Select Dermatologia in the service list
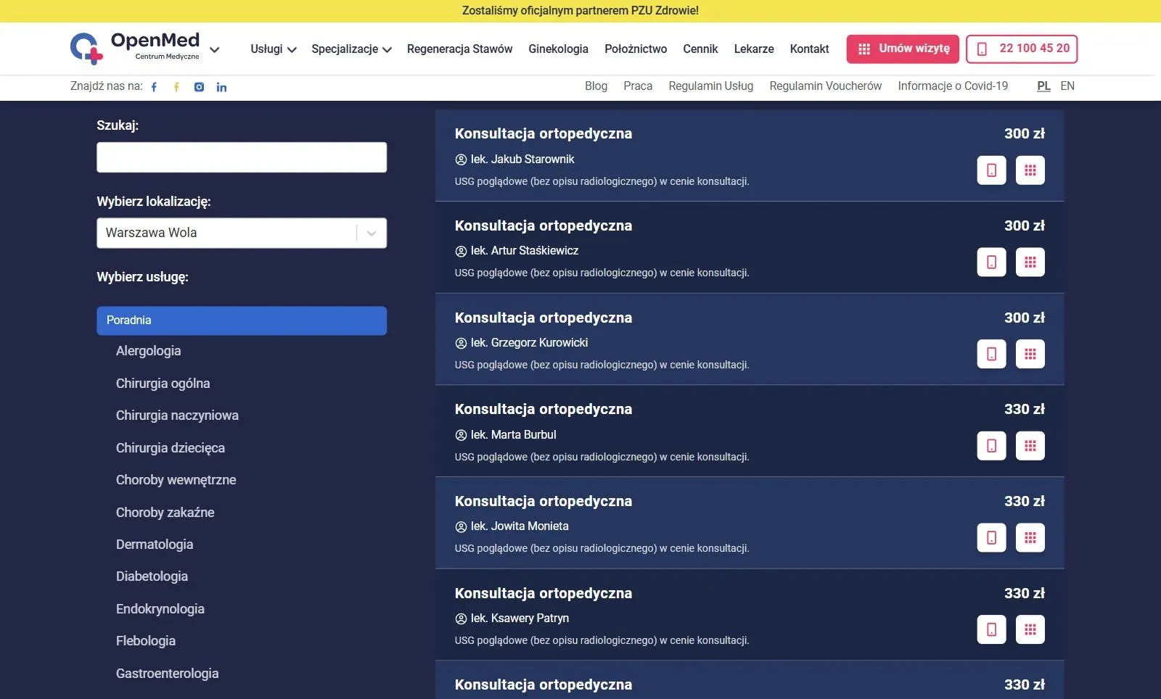 pos(155,545)
